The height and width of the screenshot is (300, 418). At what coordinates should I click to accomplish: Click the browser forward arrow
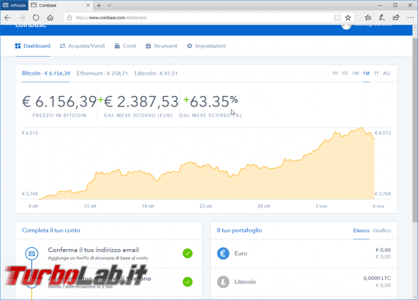coord(22,17)
